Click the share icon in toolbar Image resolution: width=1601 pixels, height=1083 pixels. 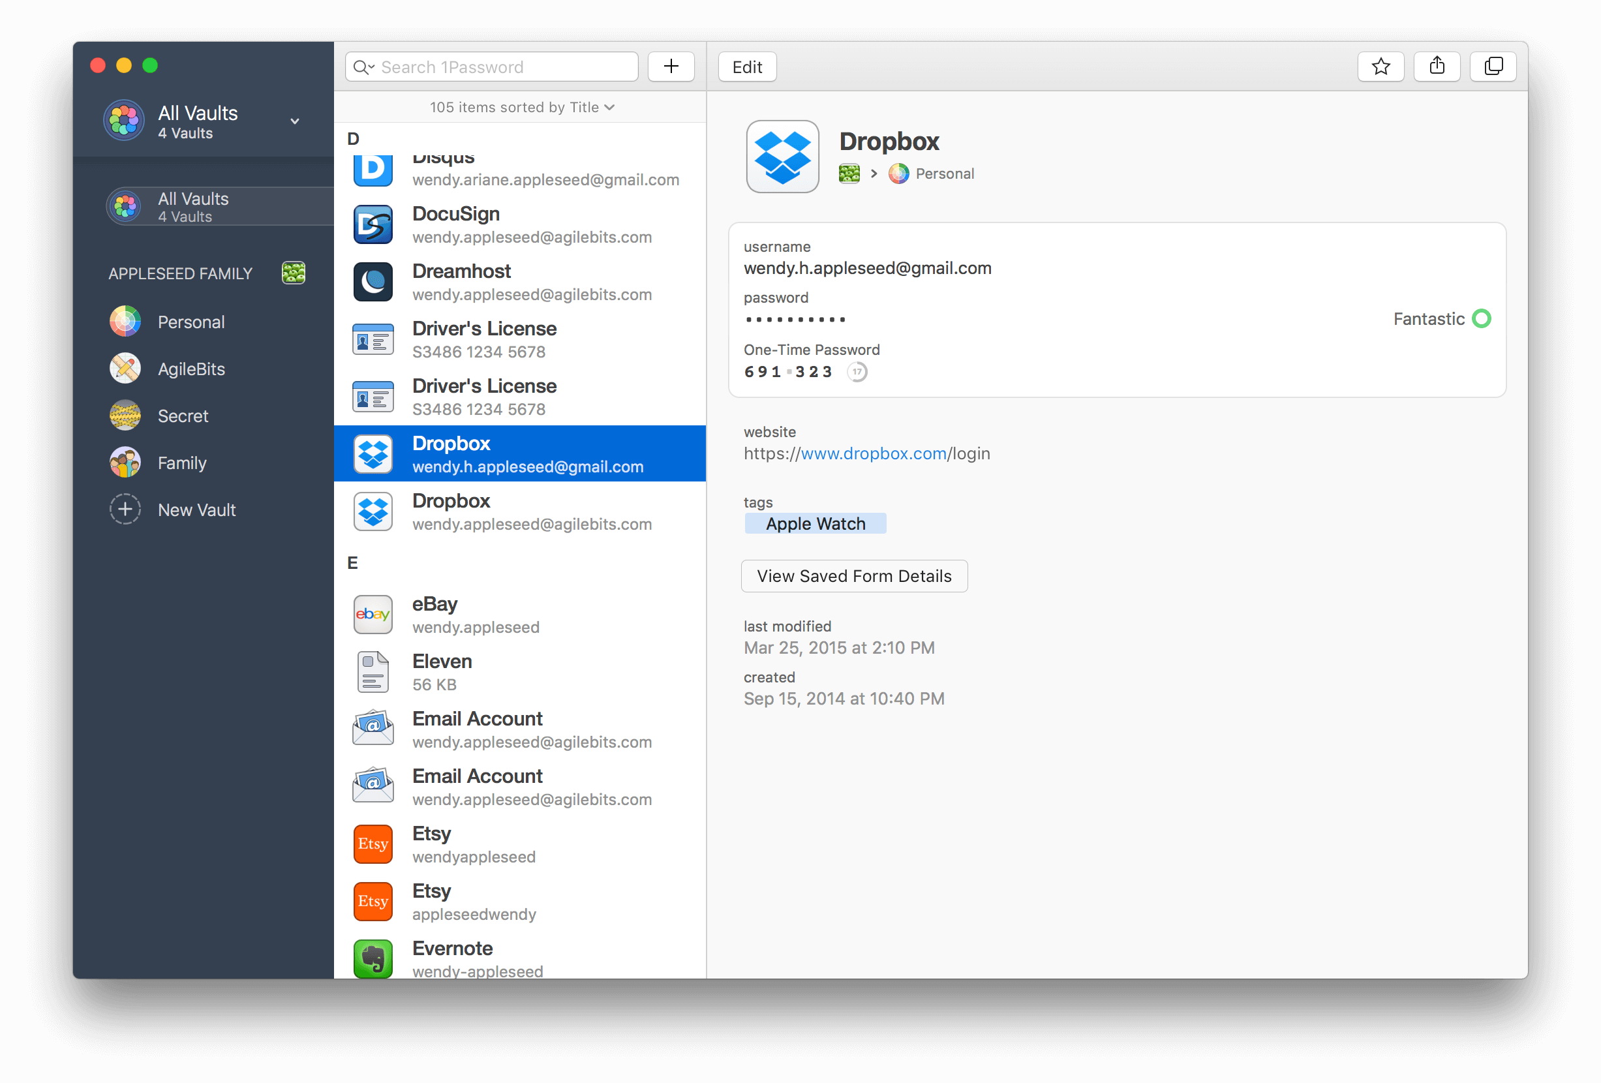(x=1437, y=67)
